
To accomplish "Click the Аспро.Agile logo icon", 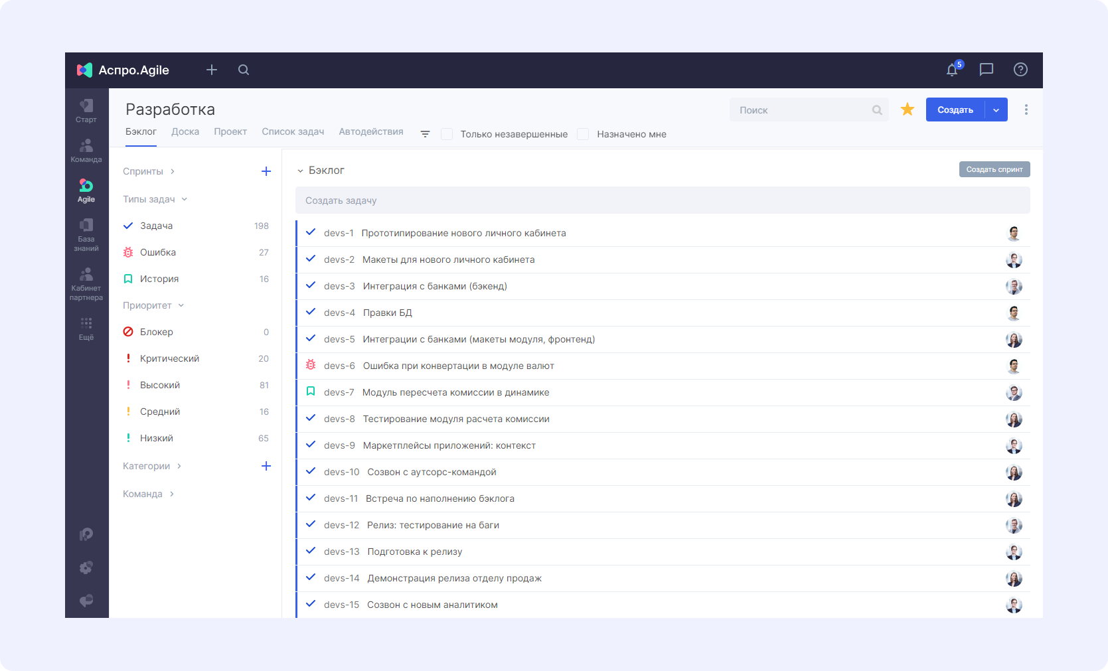I will coord(84,70).
